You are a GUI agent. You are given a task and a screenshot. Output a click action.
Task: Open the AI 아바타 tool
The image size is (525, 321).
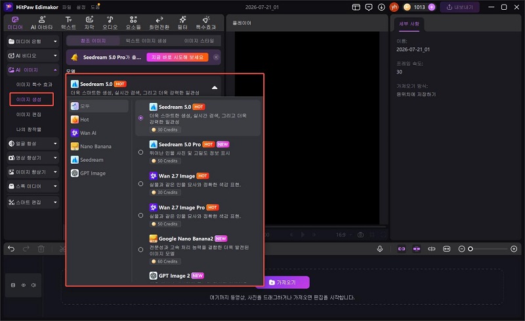(x=41, y=23)
